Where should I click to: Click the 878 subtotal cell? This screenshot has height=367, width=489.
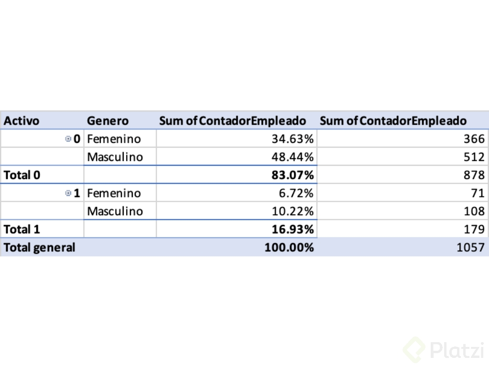click(x=474, y=175)
